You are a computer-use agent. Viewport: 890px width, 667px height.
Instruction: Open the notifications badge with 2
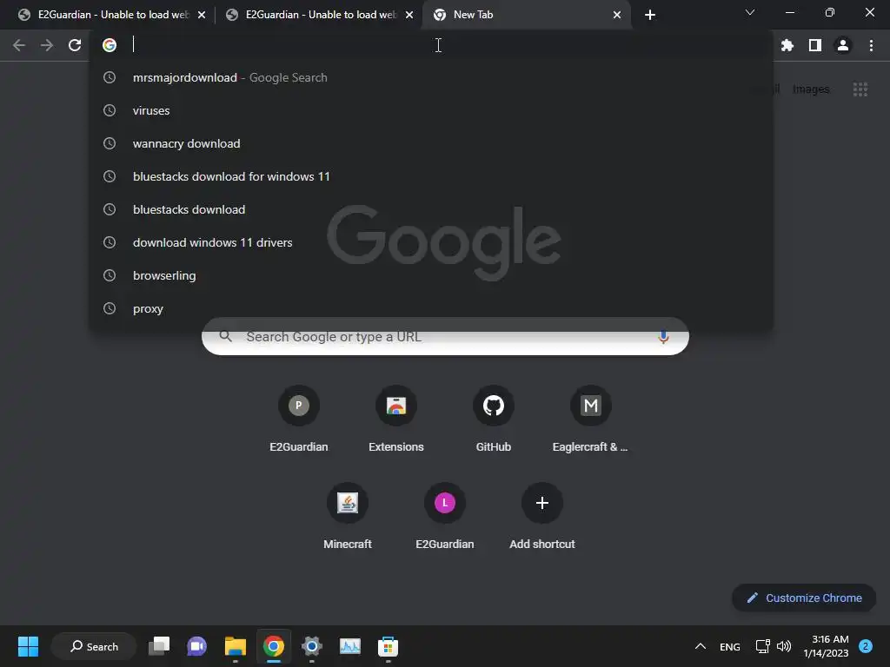(x=866, y=646)
